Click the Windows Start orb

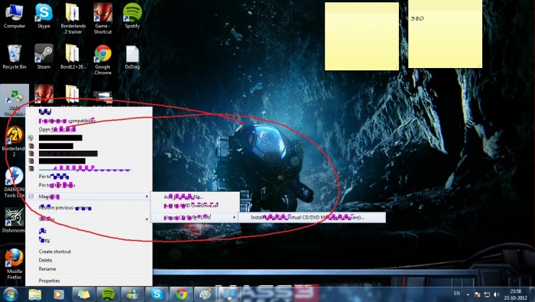(x=10, y=294)
